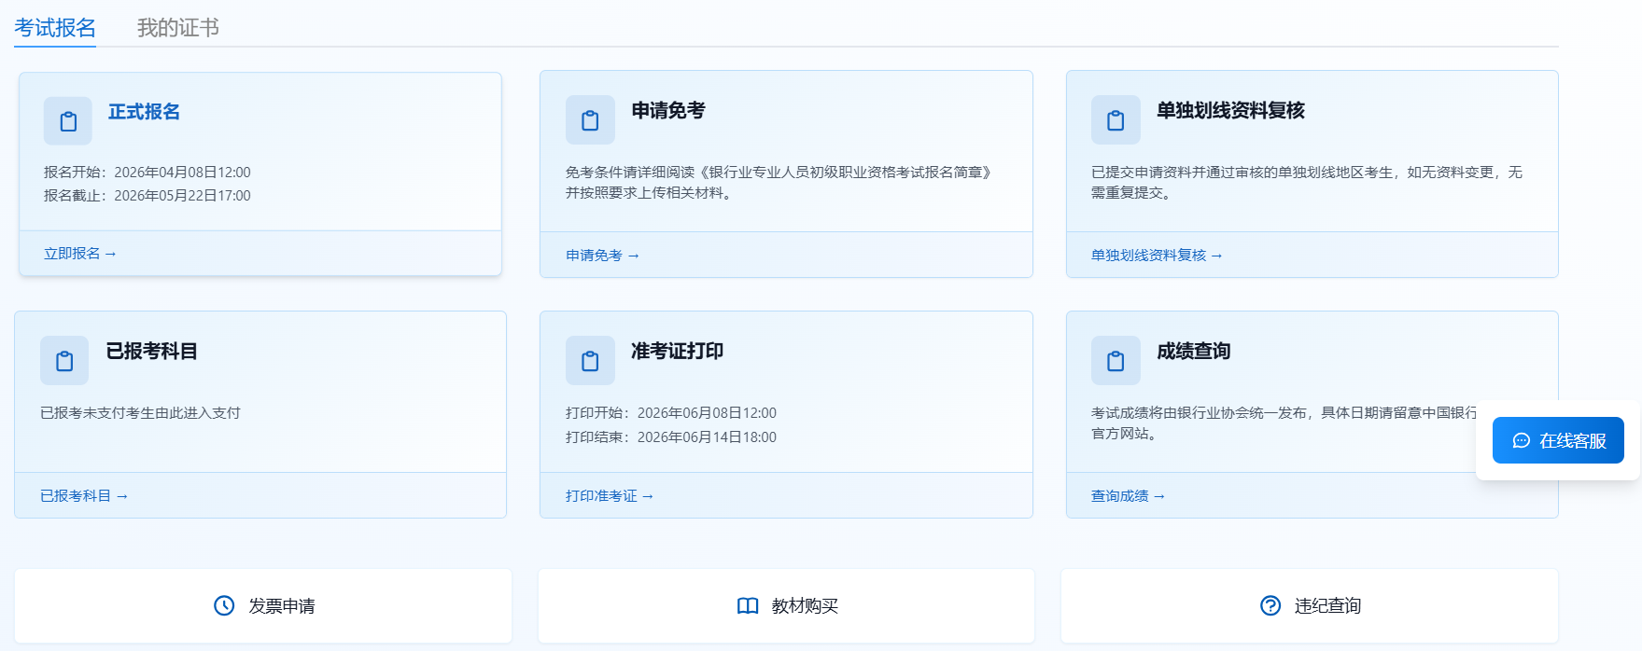Click the clipboard icon beside 正式报名
The image size is (1642, 651).
pos(68,121)
